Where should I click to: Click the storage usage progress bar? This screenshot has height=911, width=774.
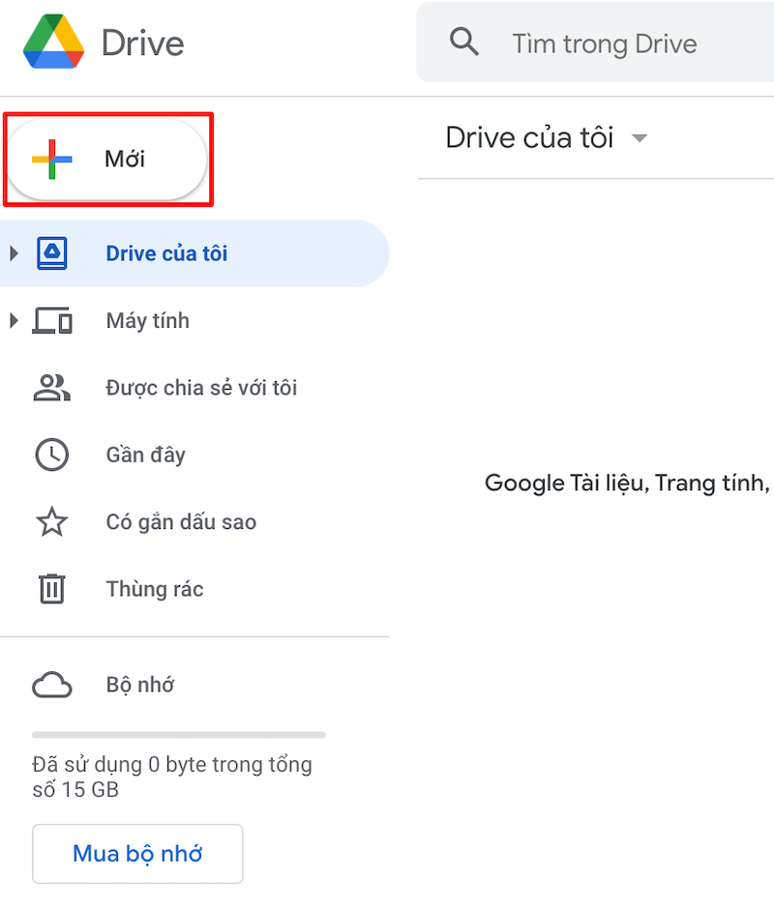pos(179,733)
